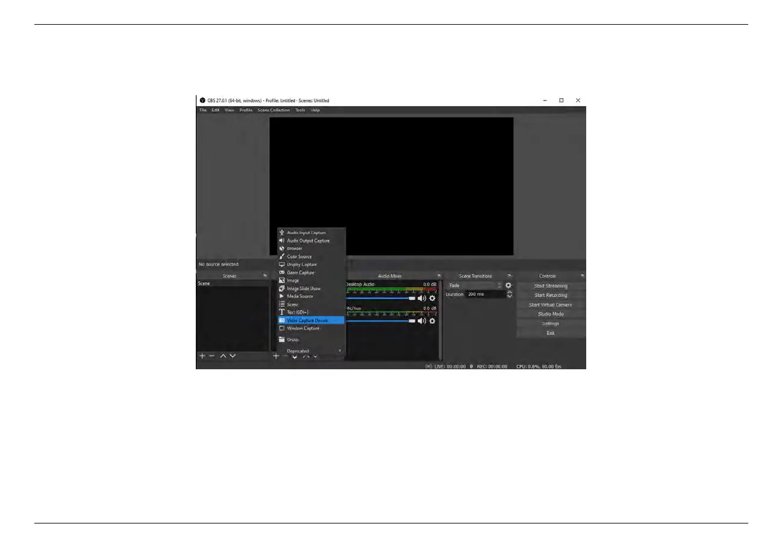Screen dimensions: 782x553
Task: Select Game Capture from the source menu
Action: 311,272
